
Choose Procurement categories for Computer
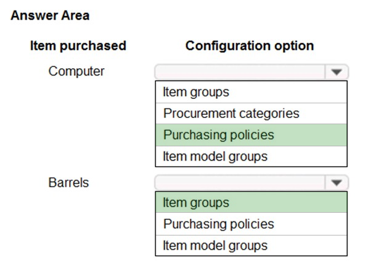[251, 114]
